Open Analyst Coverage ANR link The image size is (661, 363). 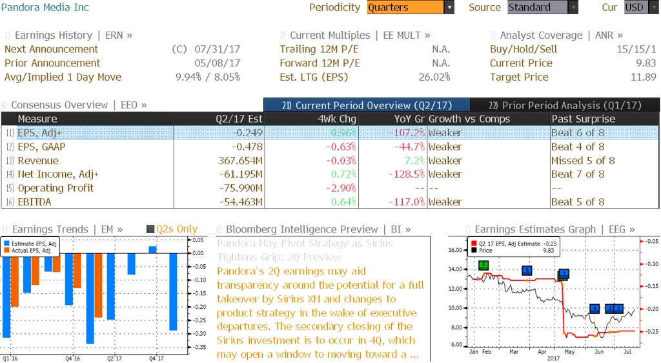pyautogui.click(x=561, y=35)
